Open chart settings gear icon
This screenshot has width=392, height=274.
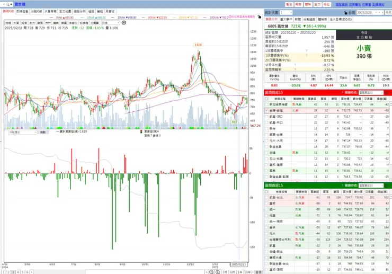pyautogui.click(x=124, y=23)
